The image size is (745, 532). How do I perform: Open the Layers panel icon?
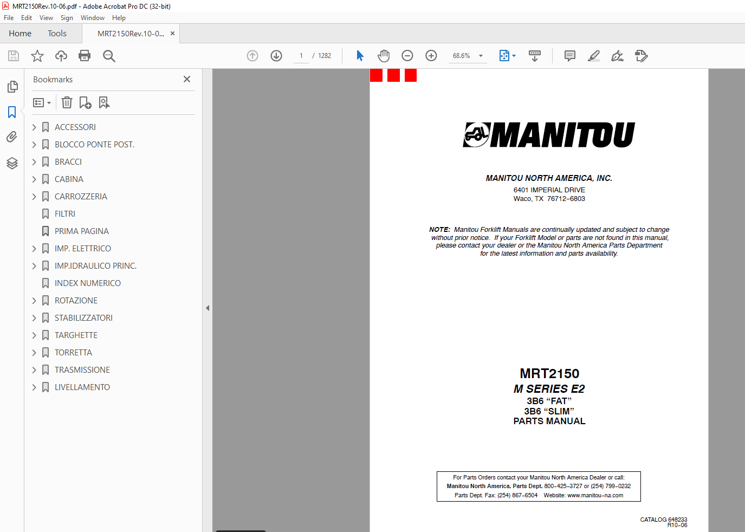point(12,163)
